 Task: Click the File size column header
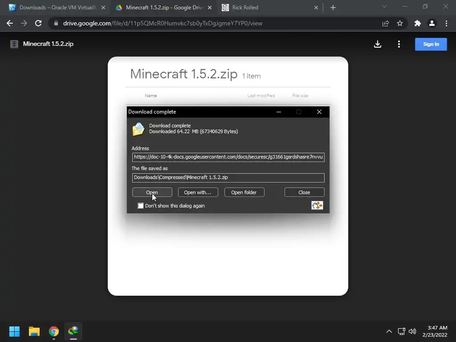[300, 95]
